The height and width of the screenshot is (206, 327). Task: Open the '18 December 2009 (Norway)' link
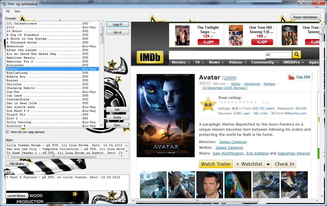(225, 88)
